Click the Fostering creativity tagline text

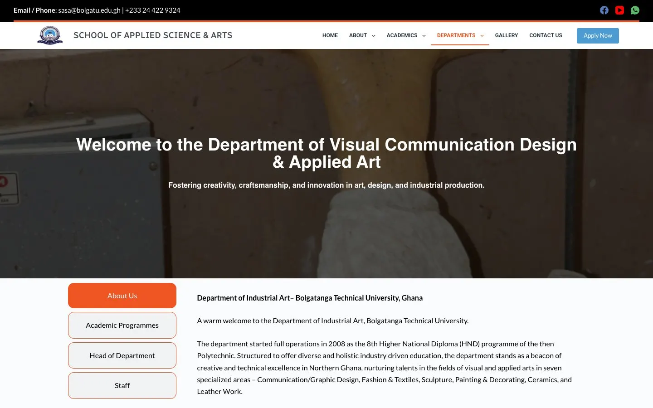pos(326,185)
